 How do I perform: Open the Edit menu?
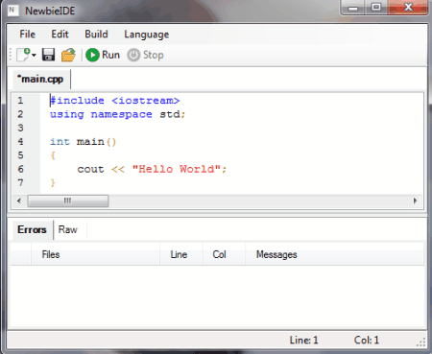click(60, 35)
